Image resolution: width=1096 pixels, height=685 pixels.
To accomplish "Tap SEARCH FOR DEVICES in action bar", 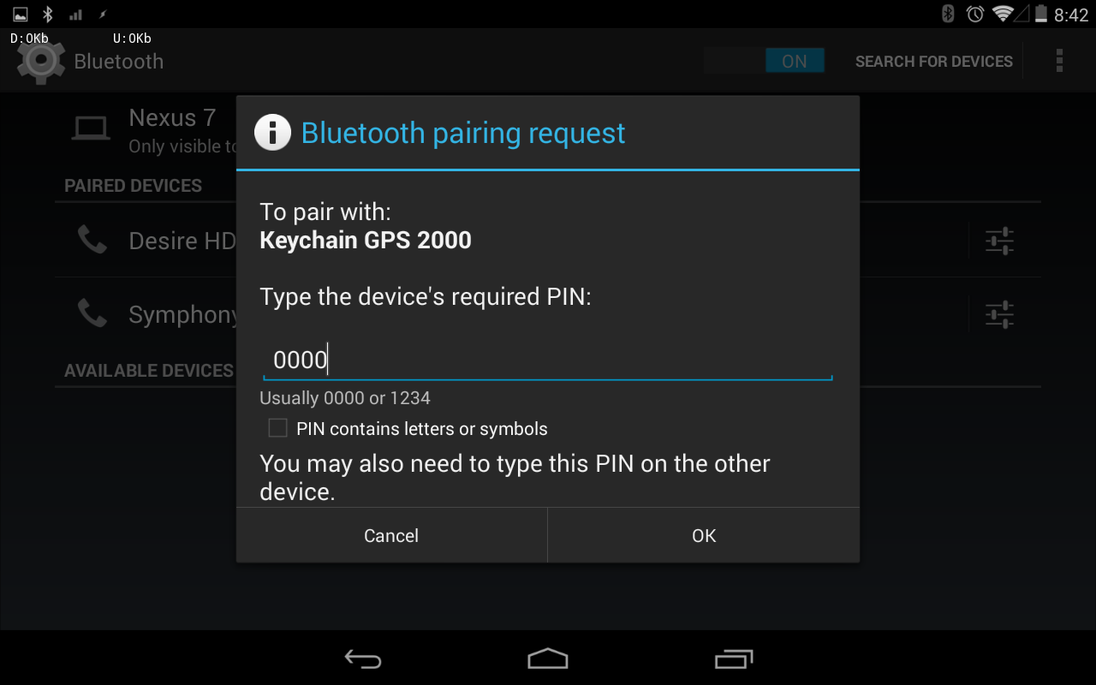I will pos(934,62).
